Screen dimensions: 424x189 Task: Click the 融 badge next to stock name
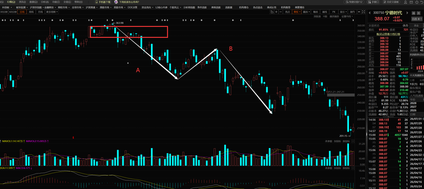click(x=414, y=13)
